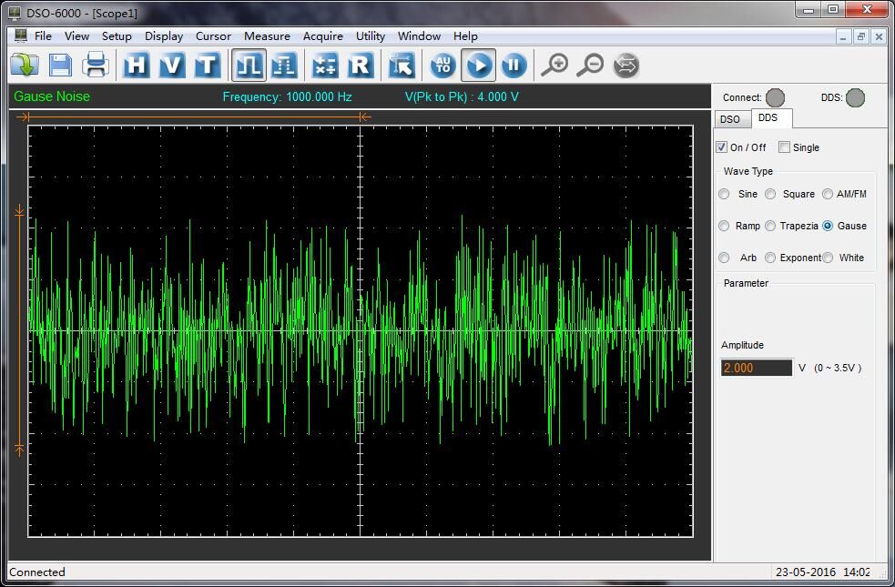Click the zoom in magnifier icon
The image size is (895, 587).
point(554,66)
